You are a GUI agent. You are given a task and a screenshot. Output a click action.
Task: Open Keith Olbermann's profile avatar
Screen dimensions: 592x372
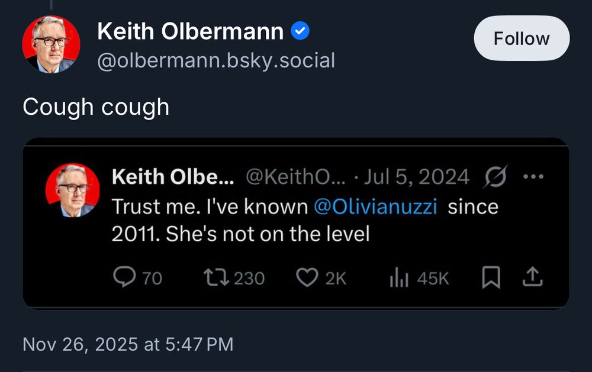(x=51, y=44)
